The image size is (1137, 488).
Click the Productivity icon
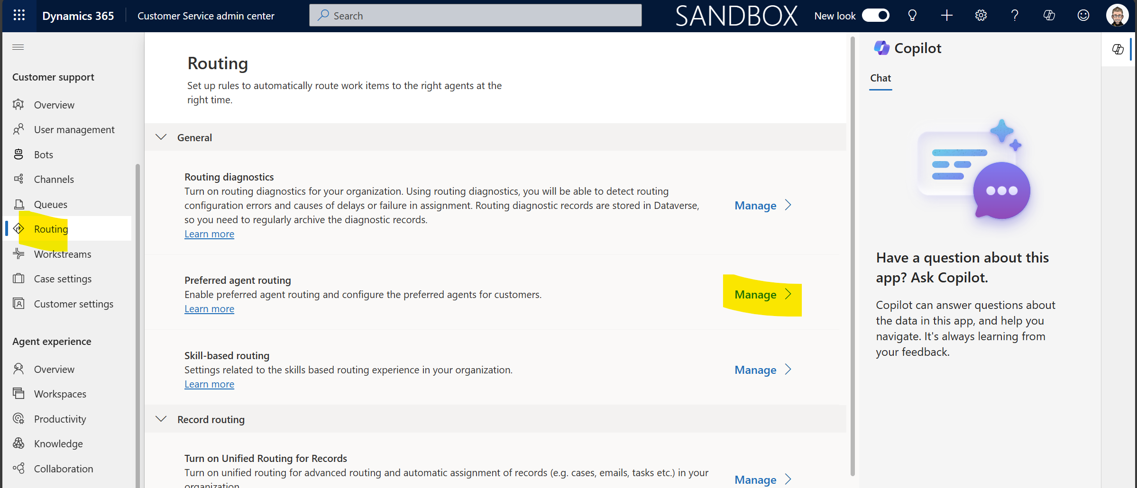click(18, 419)
